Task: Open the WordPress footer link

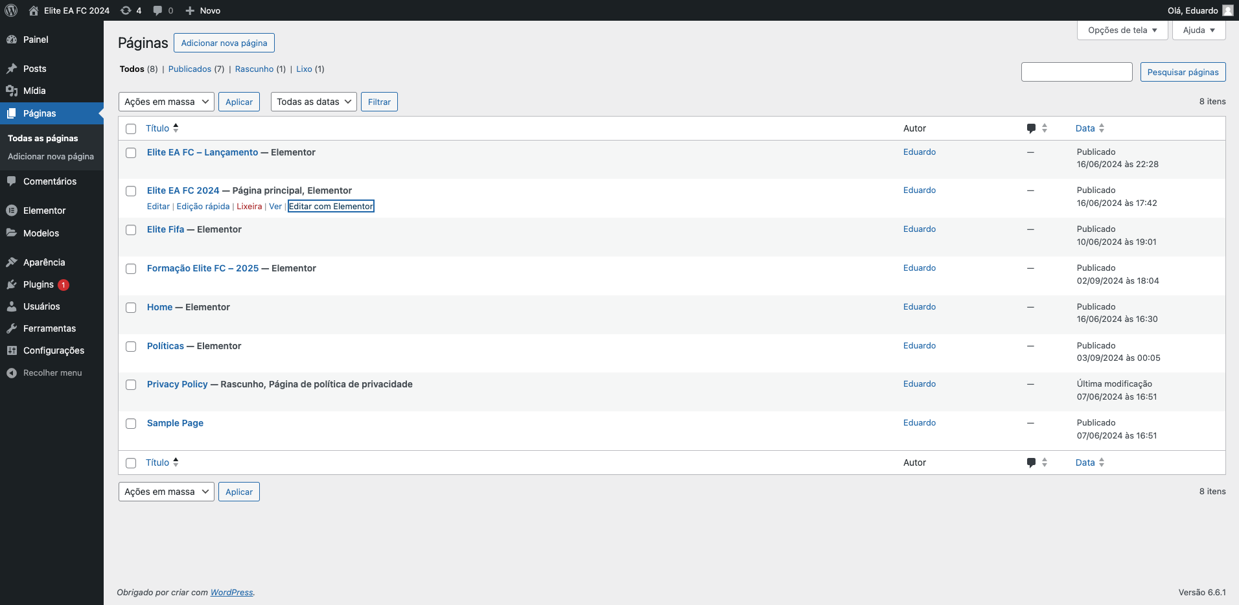Action: [x=232, y=592]
